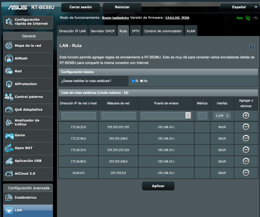Image resolution: width=260 pixels, height=217 pixels.
Task: Click the green network status icon
Action: pos(248,18)
